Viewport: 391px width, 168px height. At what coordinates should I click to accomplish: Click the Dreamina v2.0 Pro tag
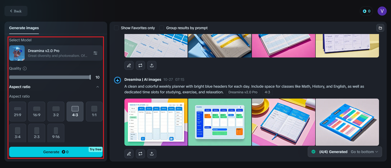click(243, 92)
